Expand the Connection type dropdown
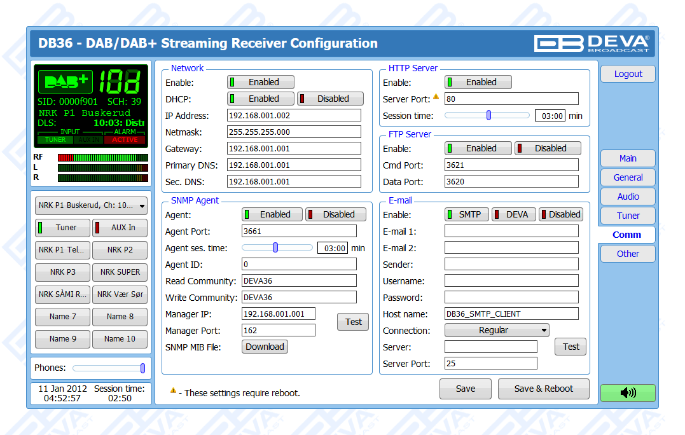 [497, 330]
